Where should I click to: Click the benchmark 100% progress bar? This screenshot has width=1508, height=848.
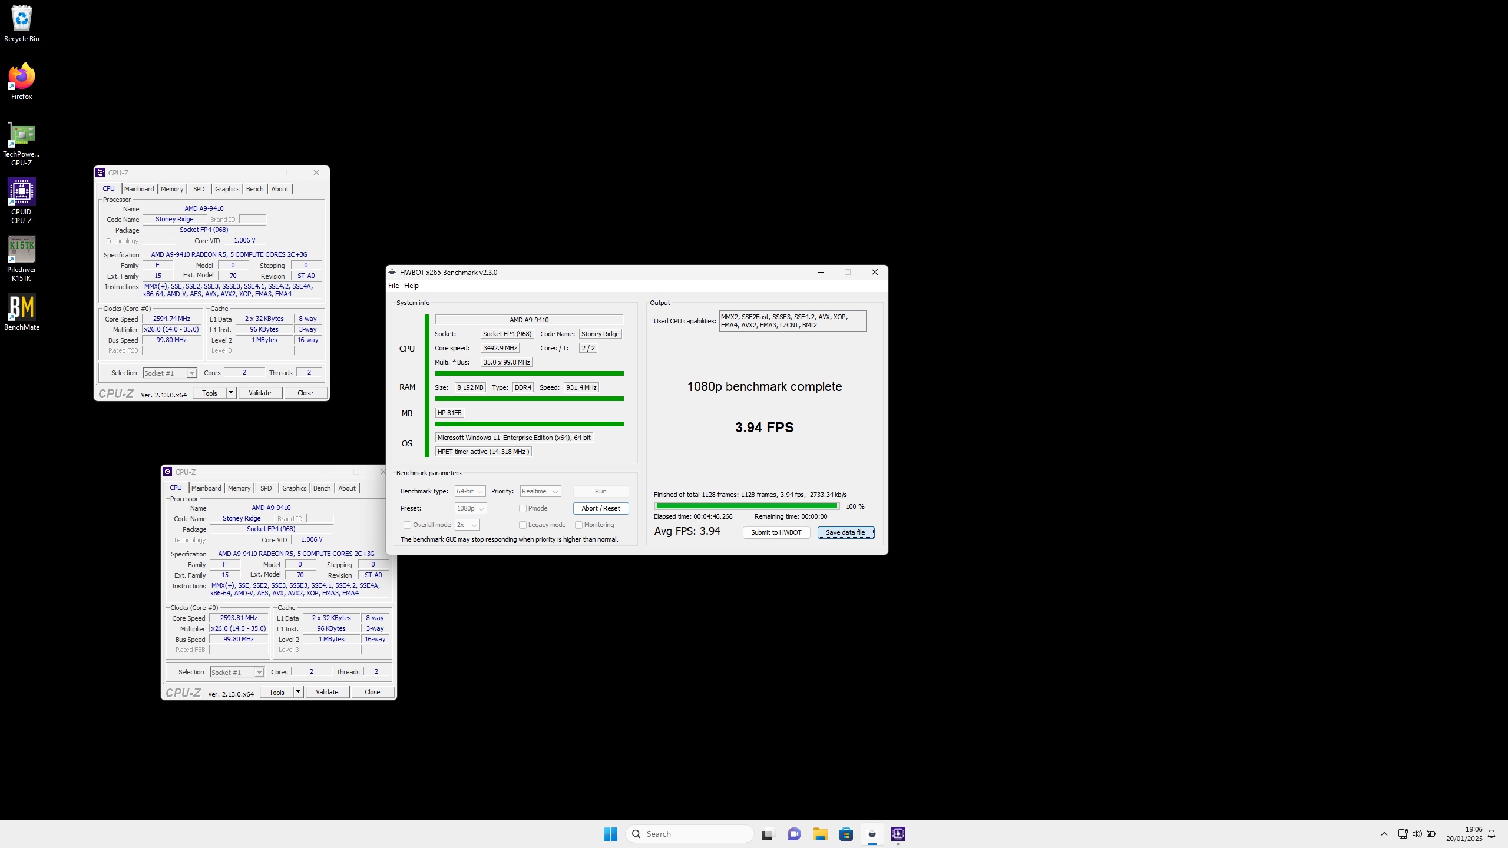tap(746, 506)
